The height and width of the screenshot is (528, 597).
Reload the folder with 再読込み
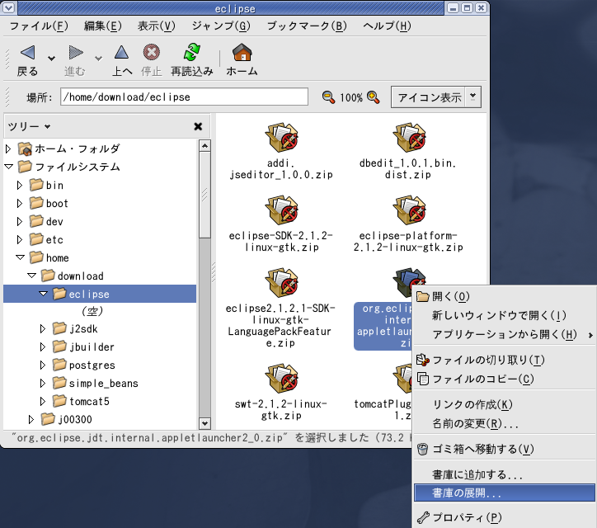coord(191,53)
